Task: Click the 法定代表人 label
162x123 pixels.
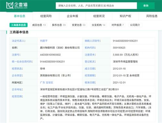Action: coord(18,41)
